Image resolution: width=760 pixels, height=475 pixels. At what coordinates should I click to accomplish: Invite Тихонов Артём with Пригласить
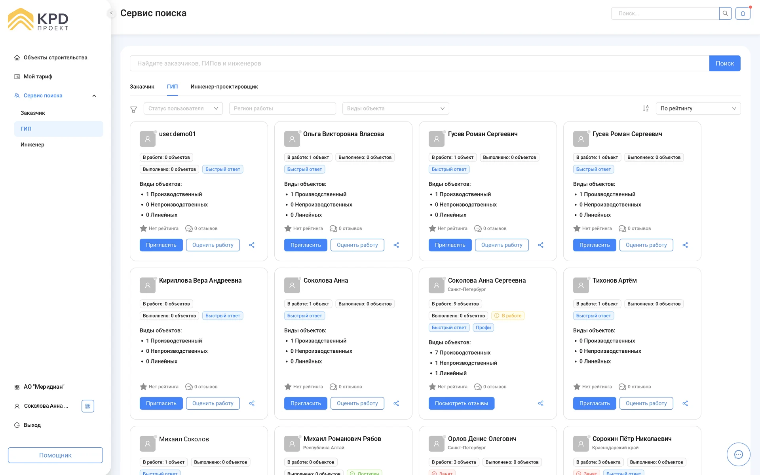tap(595, 403)
